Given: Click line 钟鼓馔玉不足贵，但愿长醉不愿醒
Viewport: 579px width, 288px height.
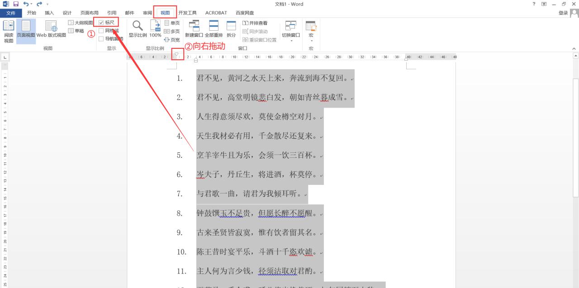Looking at the screenshot, I should coord(258,213).
